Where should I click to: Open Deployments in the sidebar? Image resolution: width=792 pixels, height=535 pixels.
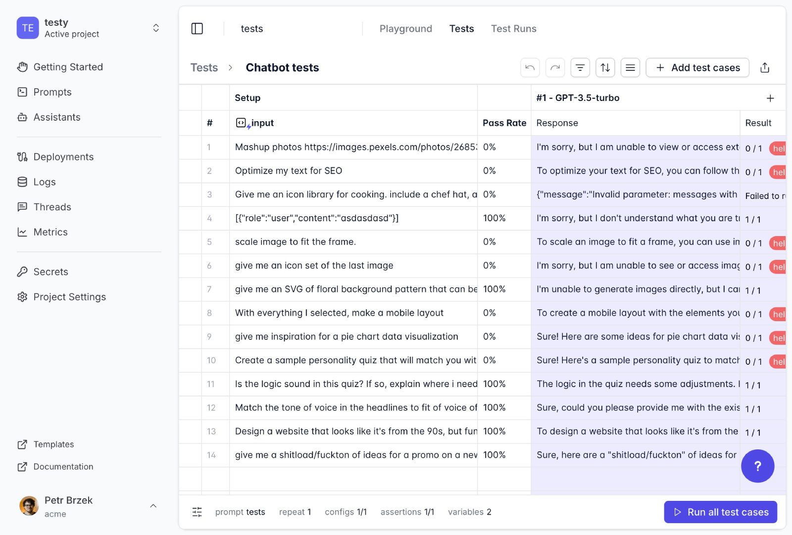click(x=63, y=157)
